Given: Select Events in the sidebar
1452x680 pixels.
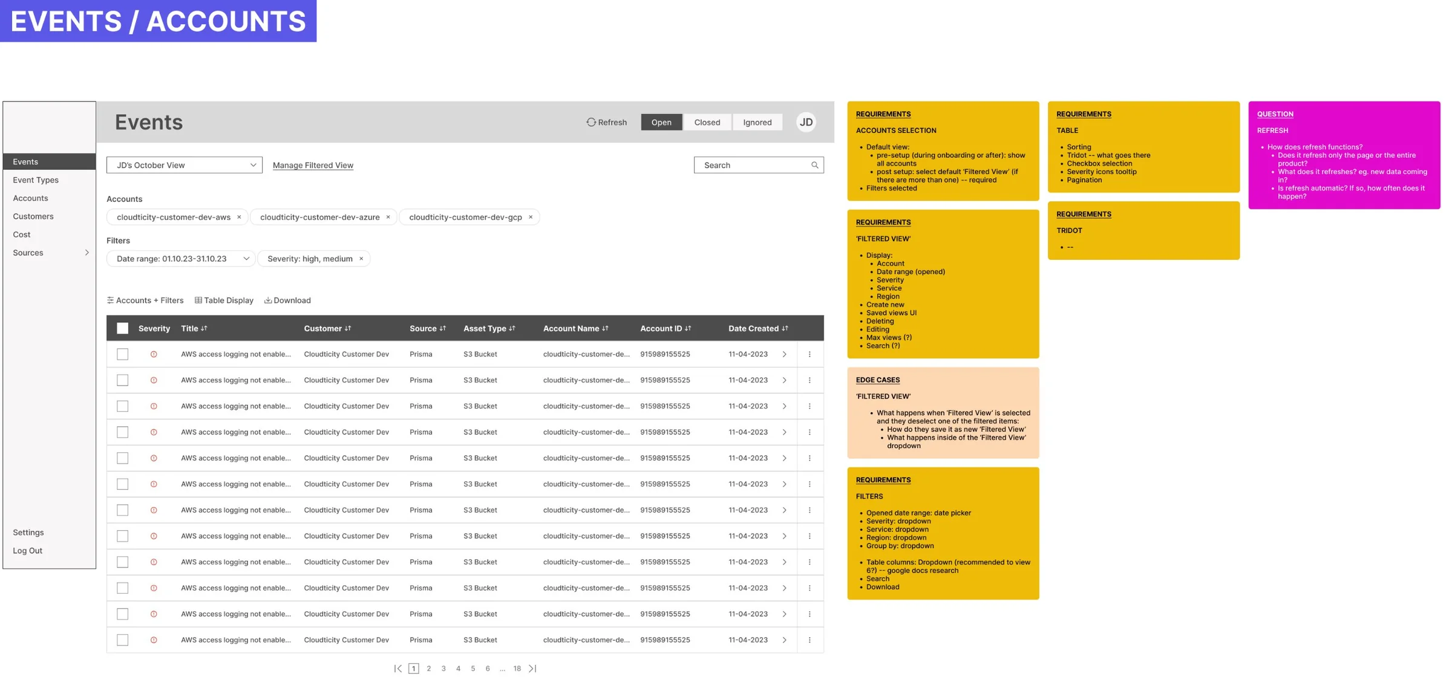Looking at the screenshot, I should (x=50, y=161).
